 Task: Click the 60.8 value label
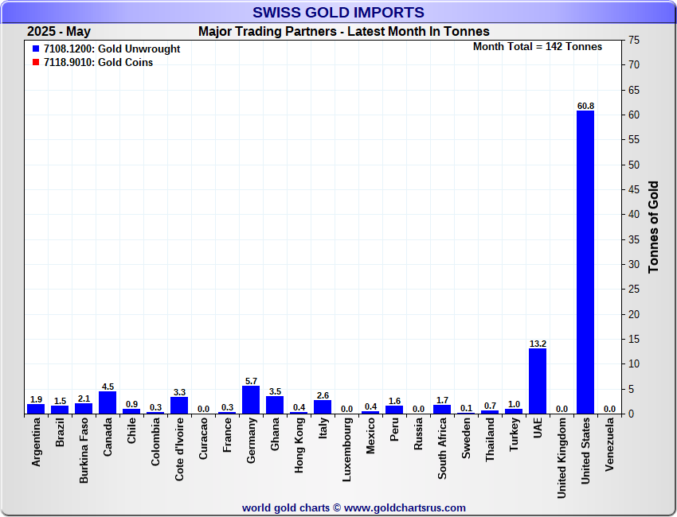pos(585,106)
